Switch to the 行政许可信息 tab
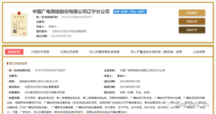Viewport: 216px width, 114px height. click(40, 52)
